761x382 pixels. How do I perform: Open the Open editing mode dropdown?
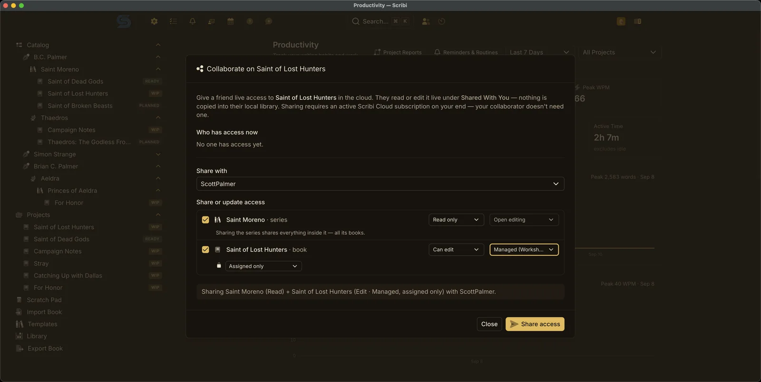524,220
